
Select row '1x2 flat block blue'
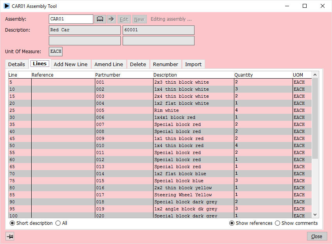[x=160, y=174]
